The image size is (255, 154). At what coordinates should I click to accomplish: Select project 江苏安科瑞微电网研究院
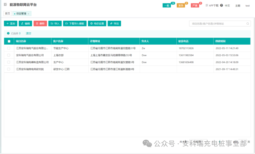pos(30,69)
